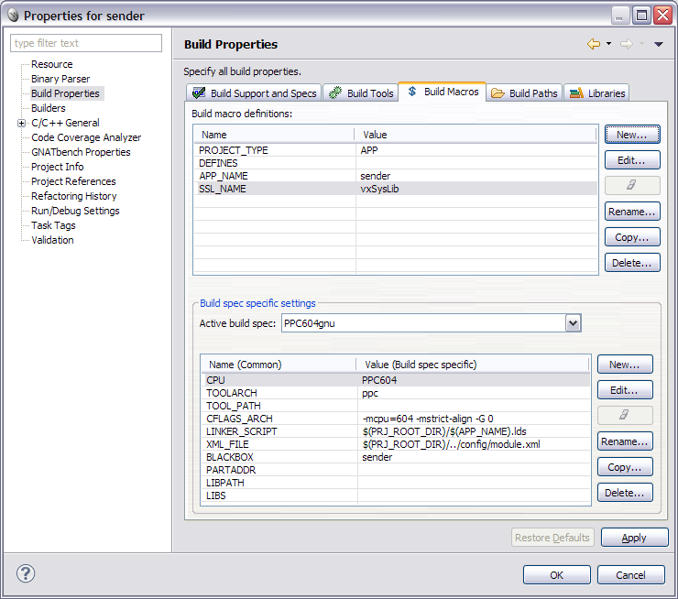Click the Restore Defaults button
This screenshot has height=599, width=678.
552,538
